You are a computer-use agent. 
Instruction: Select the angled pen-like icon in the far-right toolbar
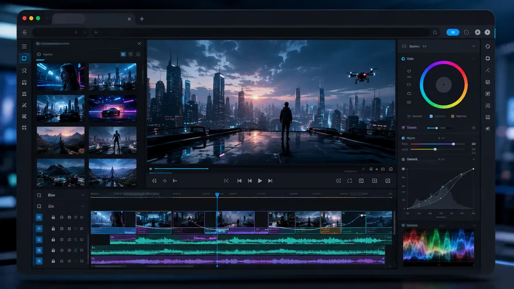pyautogui.click(x=488, y=70)
